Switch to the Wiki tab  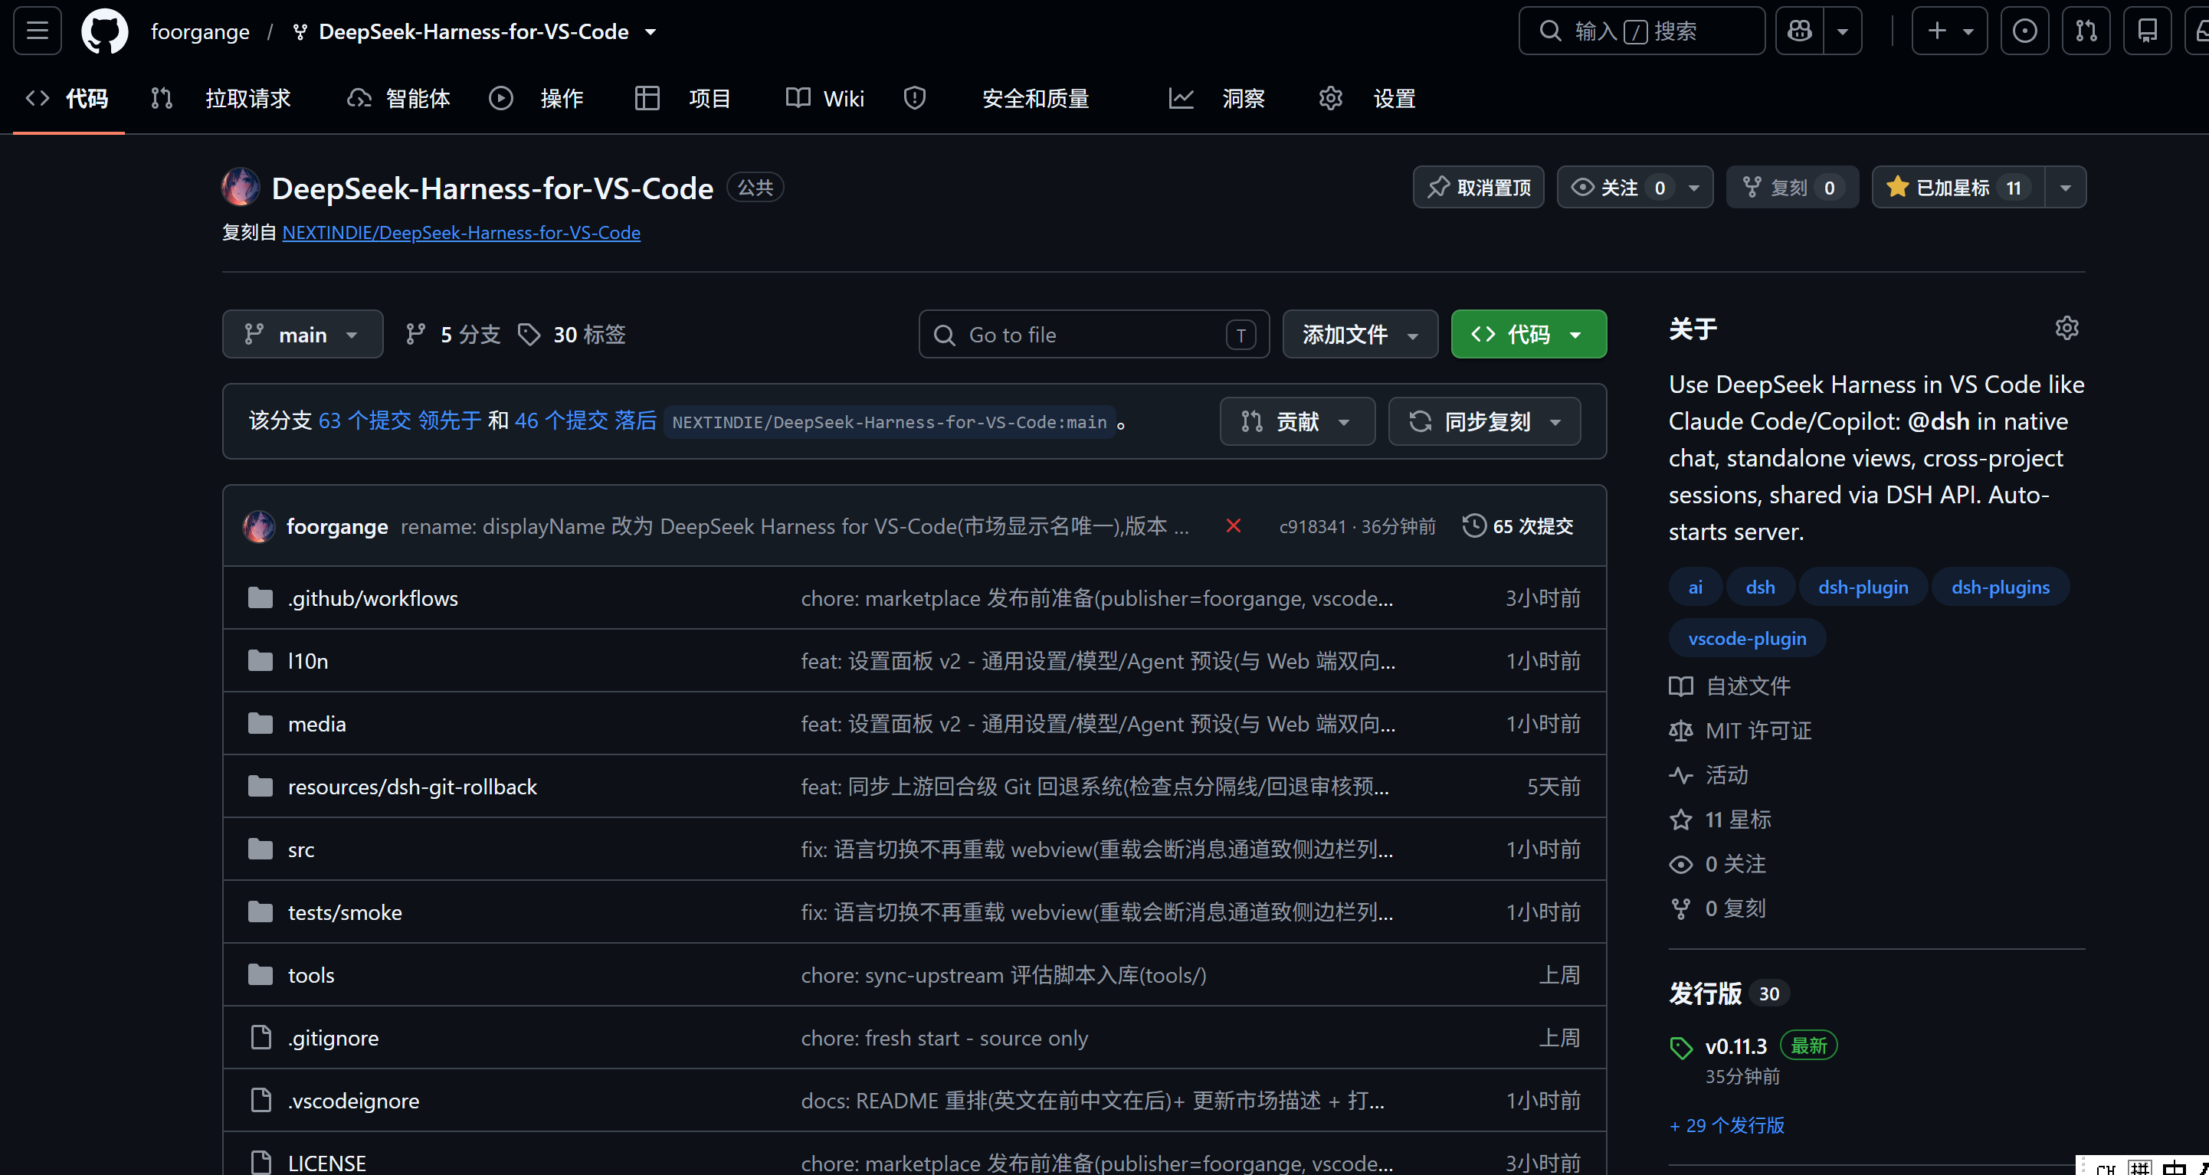pos(825,98)
